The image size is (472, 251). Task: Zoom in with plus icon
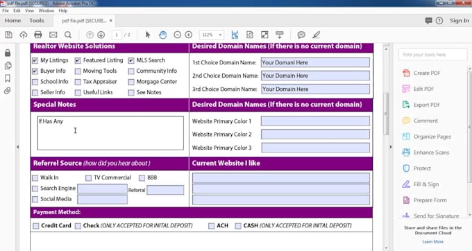point(189,35)
